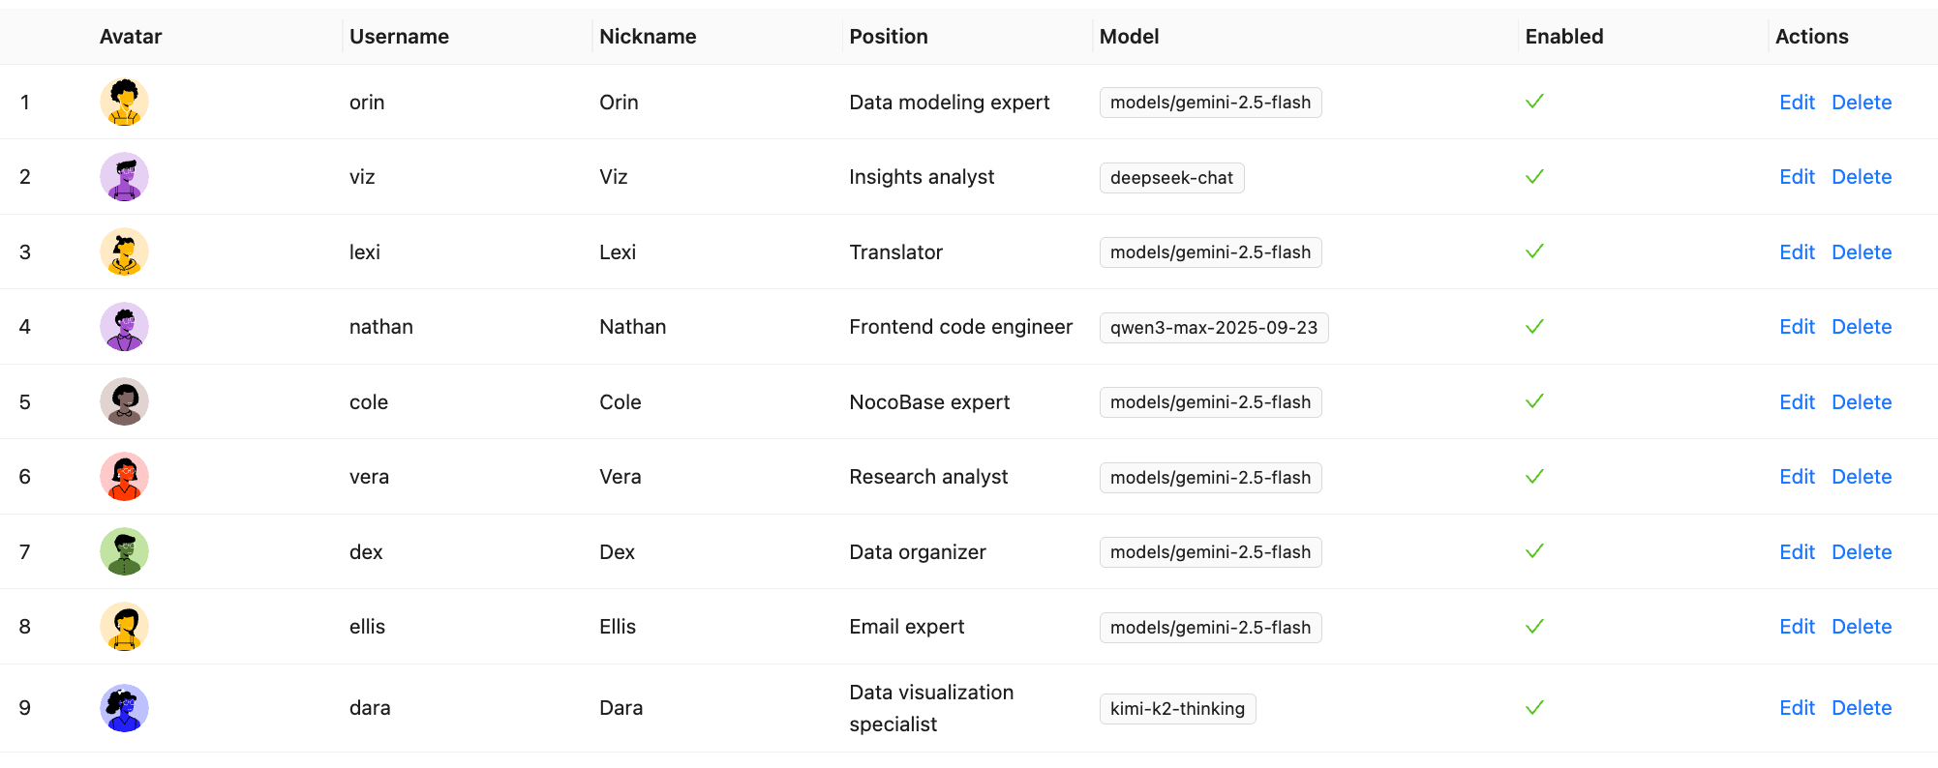Click the Username column header

(x=399, y=37)
